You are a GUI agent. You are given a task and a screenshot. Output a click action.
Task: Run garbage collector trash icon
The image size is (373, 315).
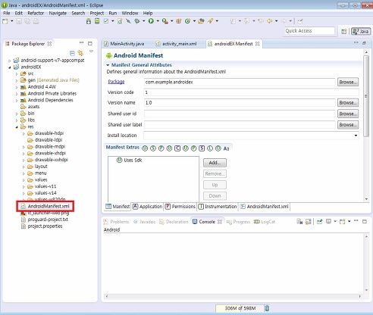[x=267, y=308]
